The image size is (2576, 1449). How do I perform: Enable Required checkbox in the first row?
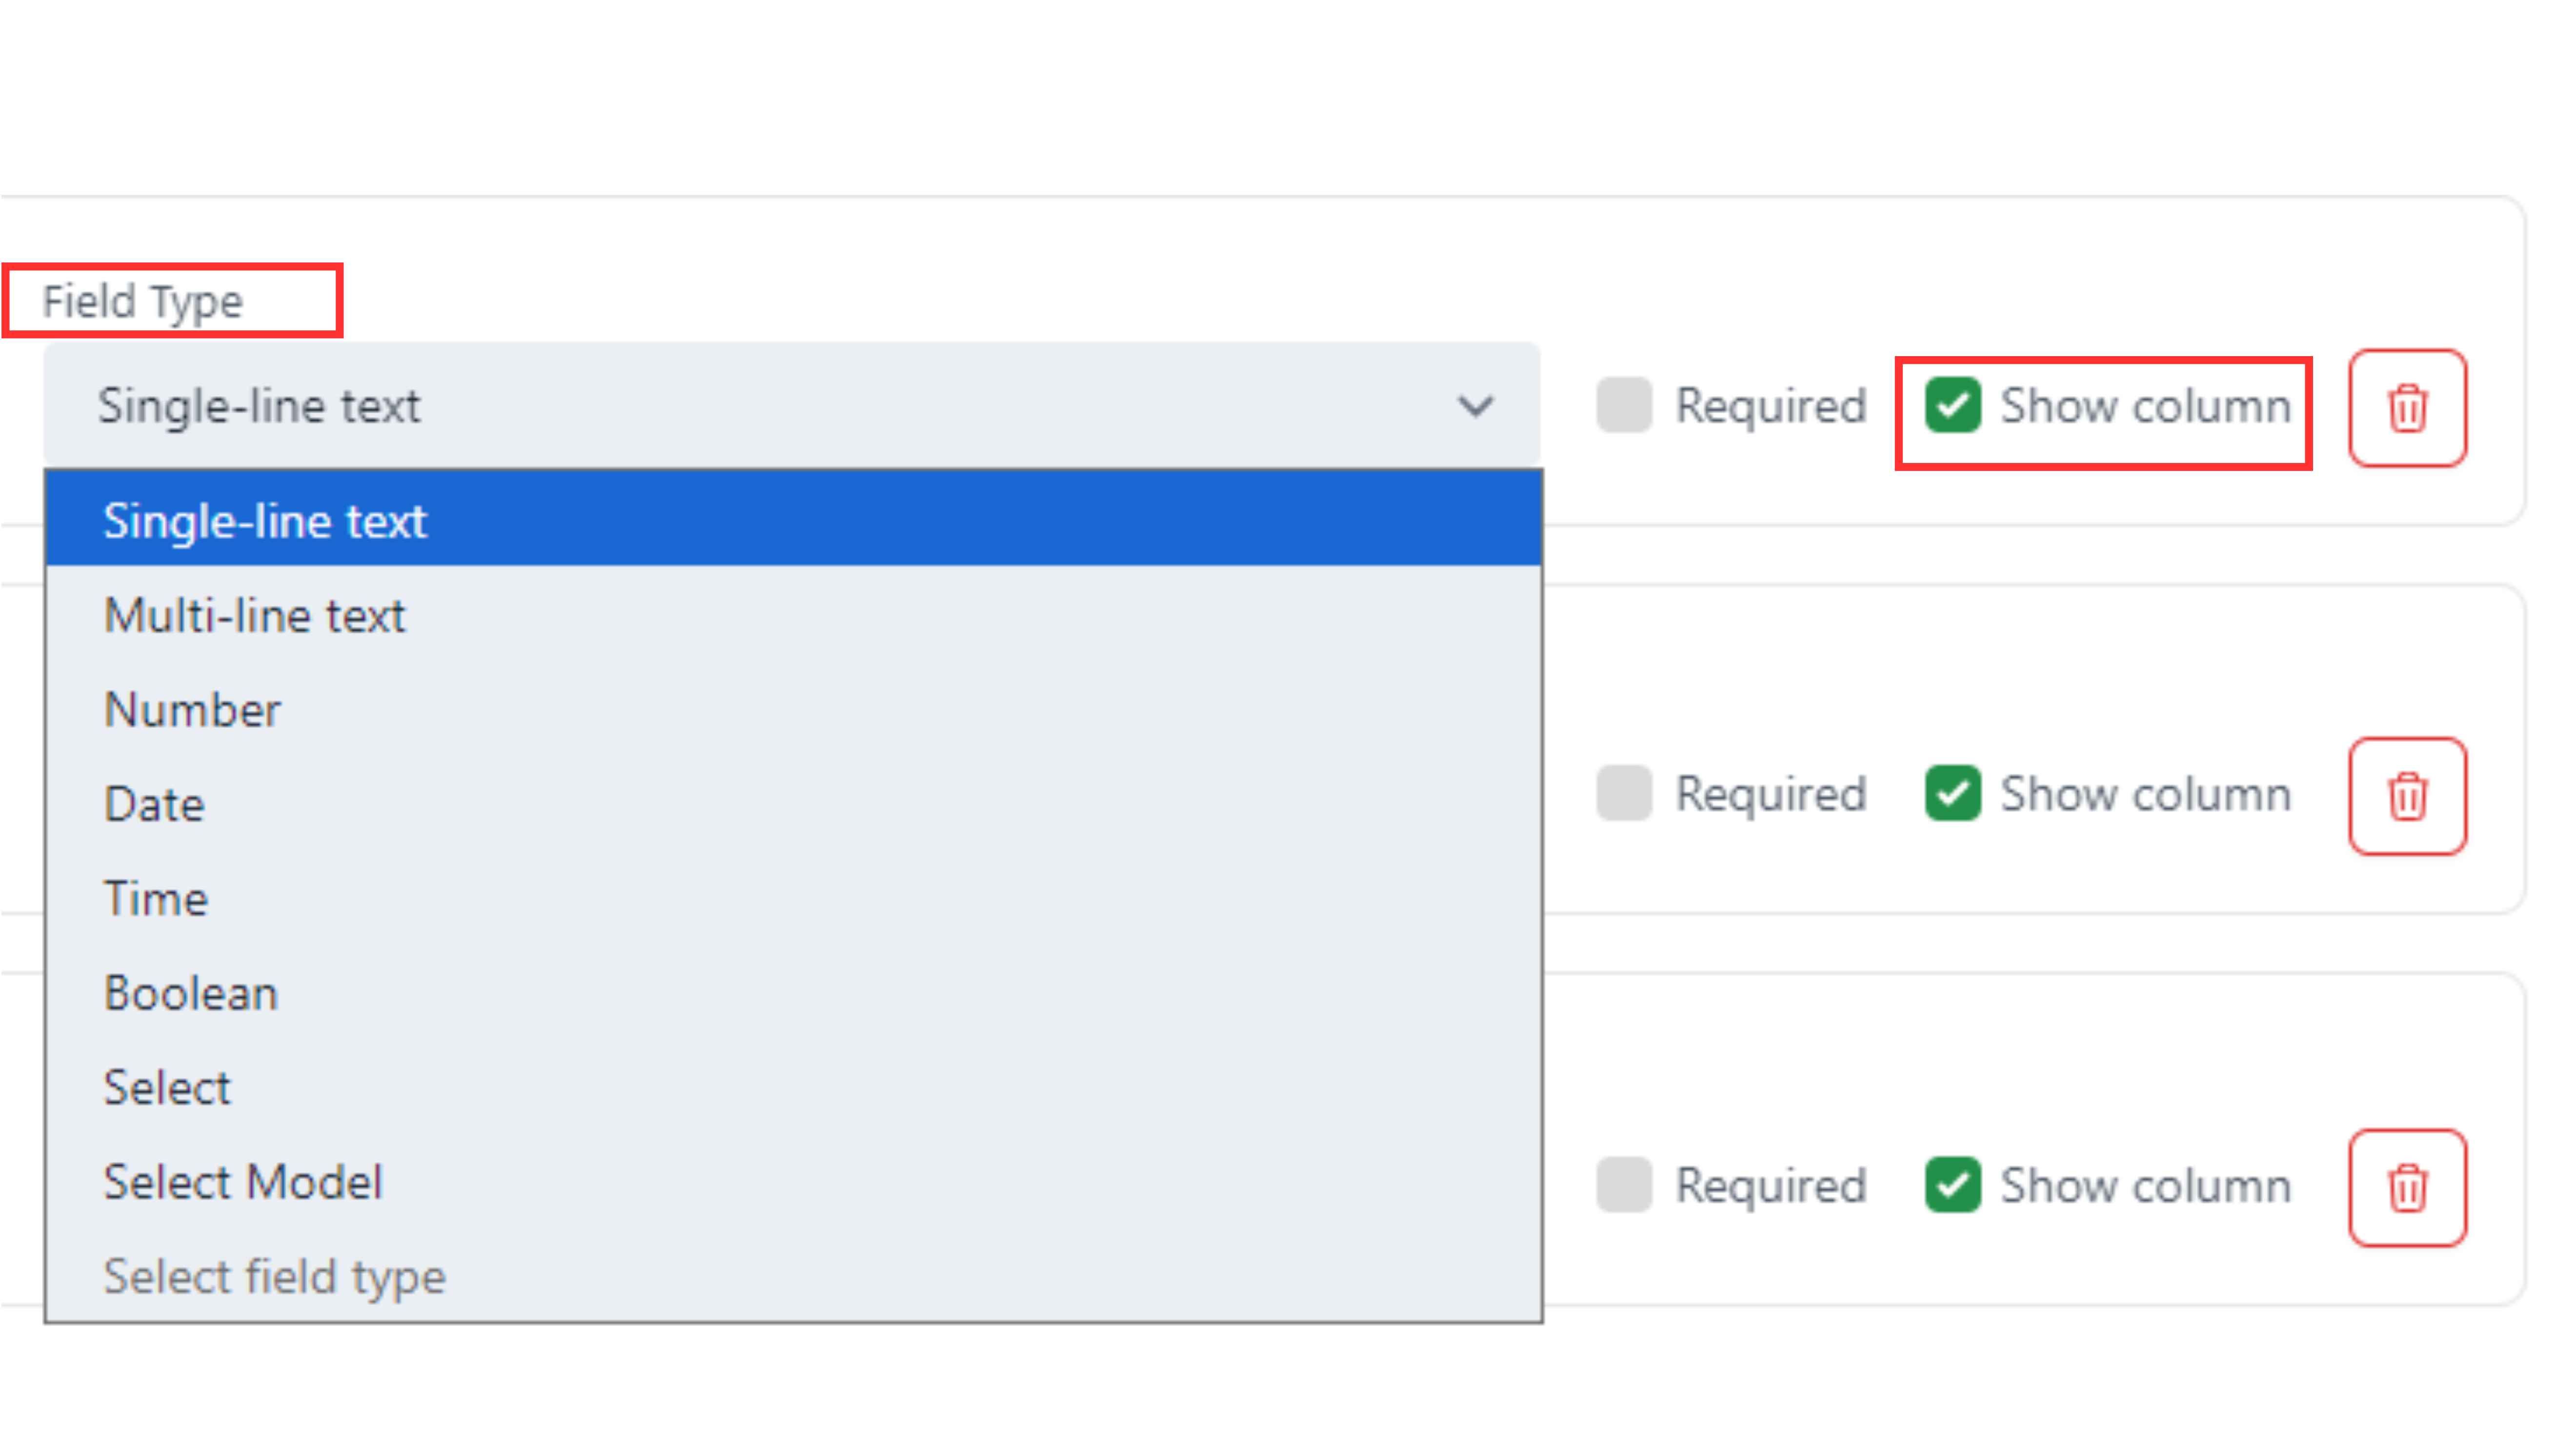point(1623,405)
